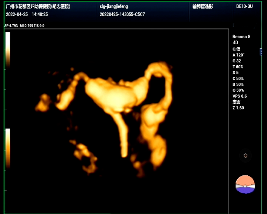
Task: Click the probe orientation fan indicator icon
Action: point(245,184)
